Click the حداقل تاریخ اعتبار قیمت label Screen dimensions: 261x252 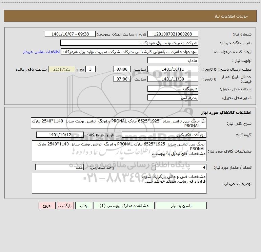click(237, 79)
